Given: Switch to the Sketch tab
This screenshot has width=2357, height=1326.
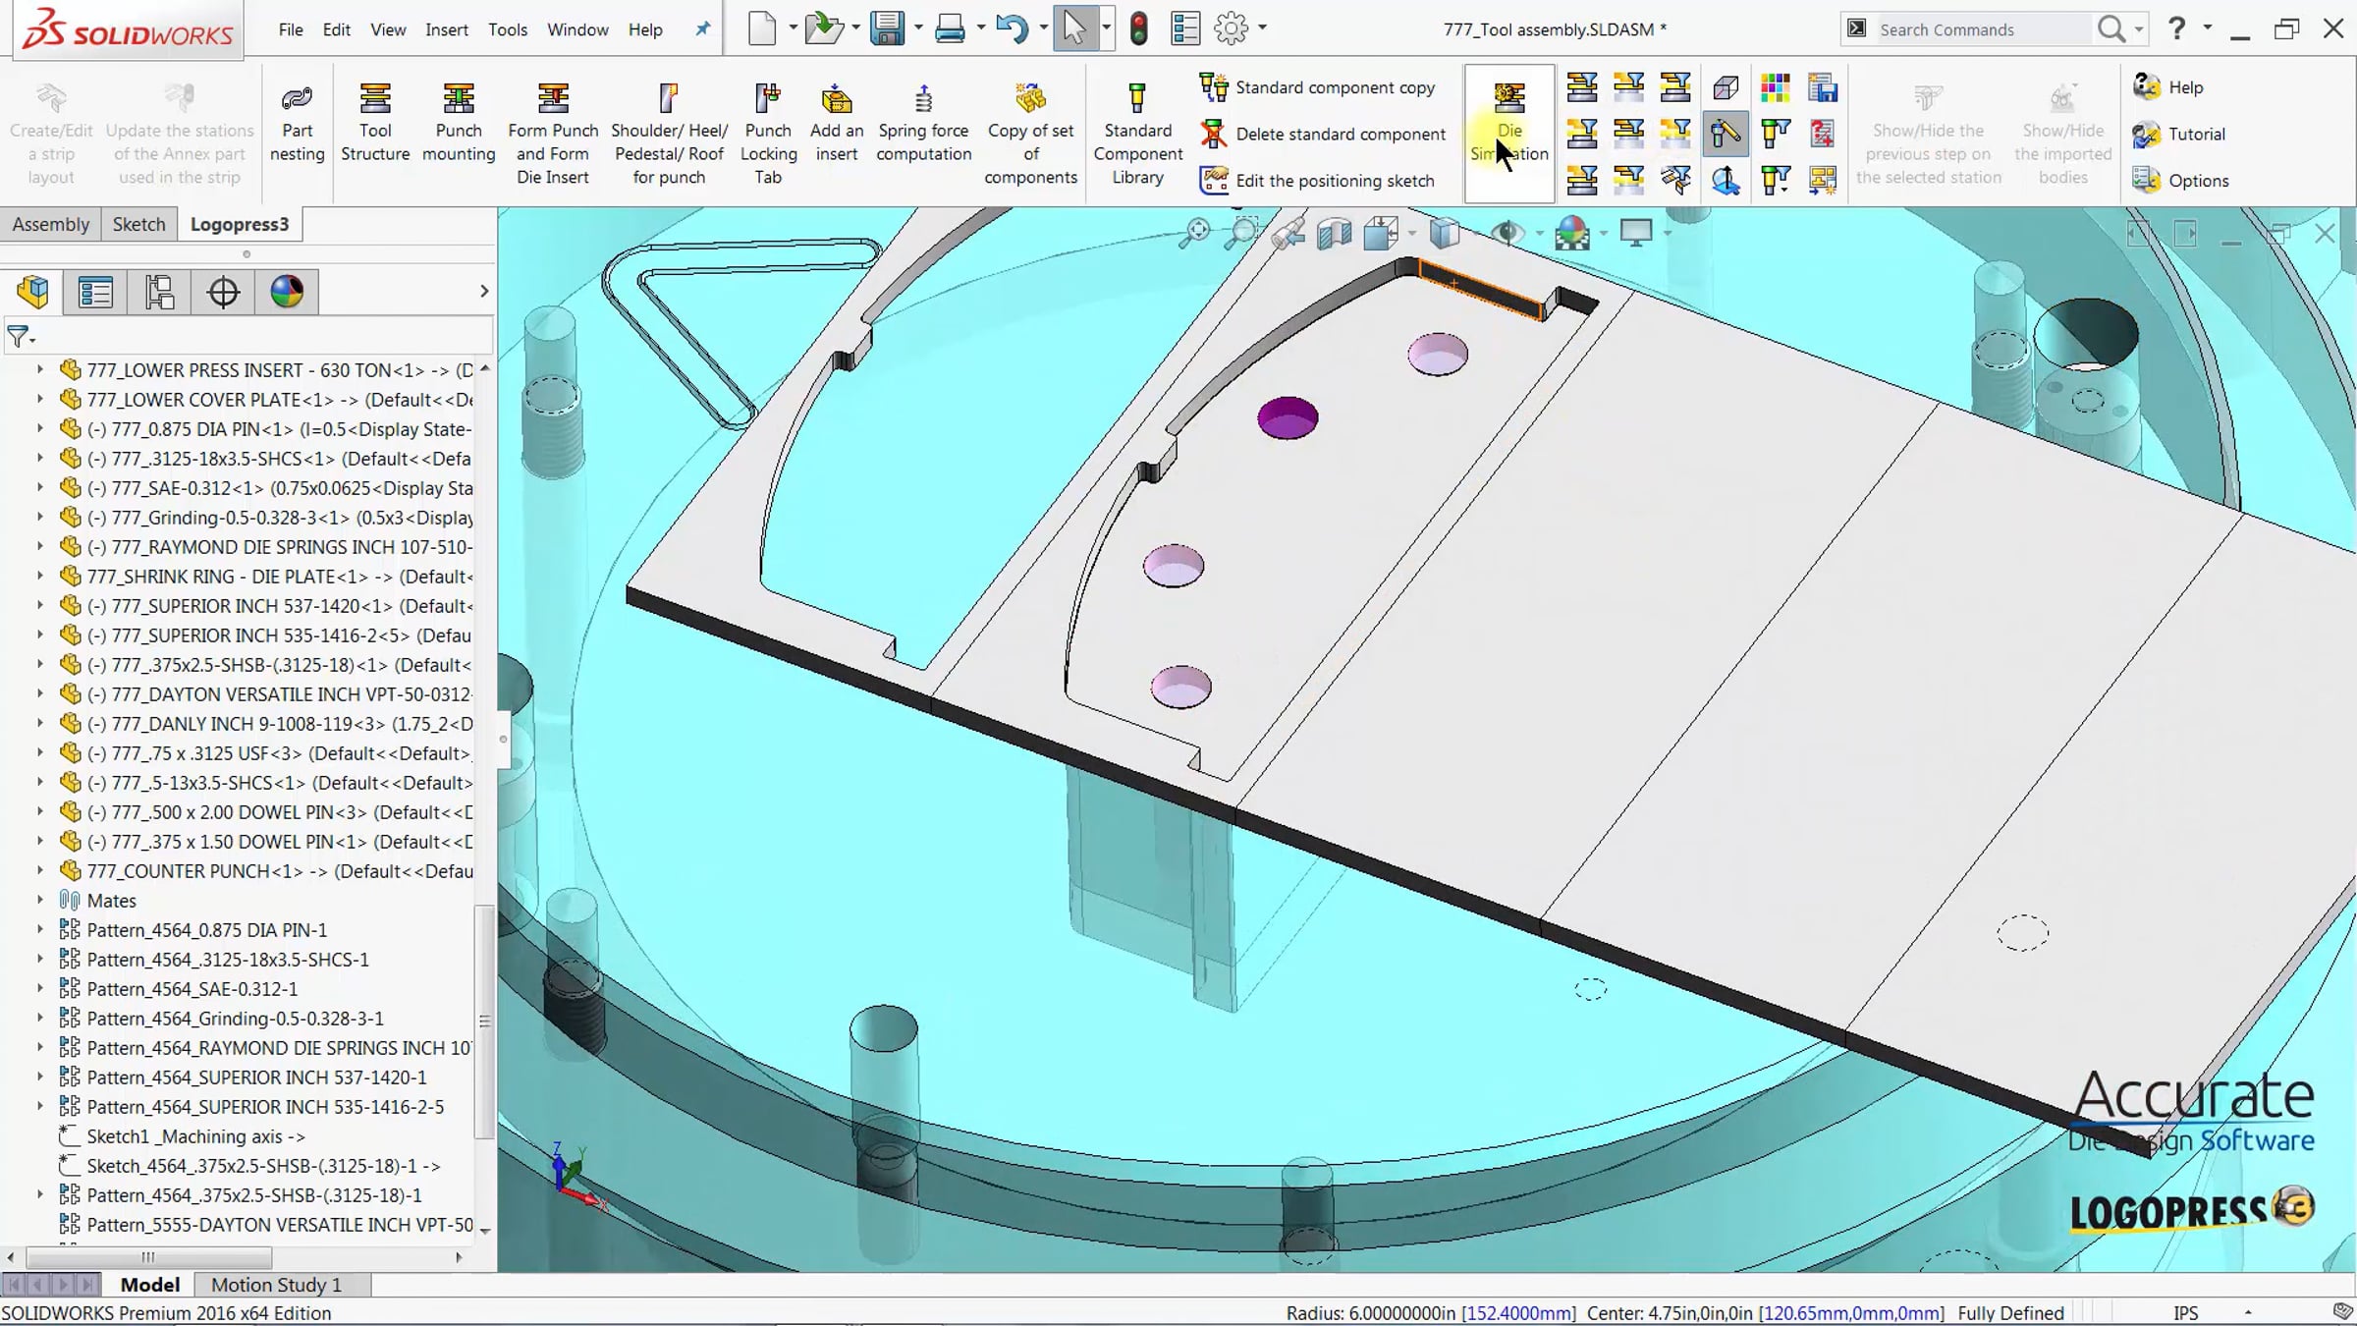Looking at the screenshot, I should click(138, 224).
